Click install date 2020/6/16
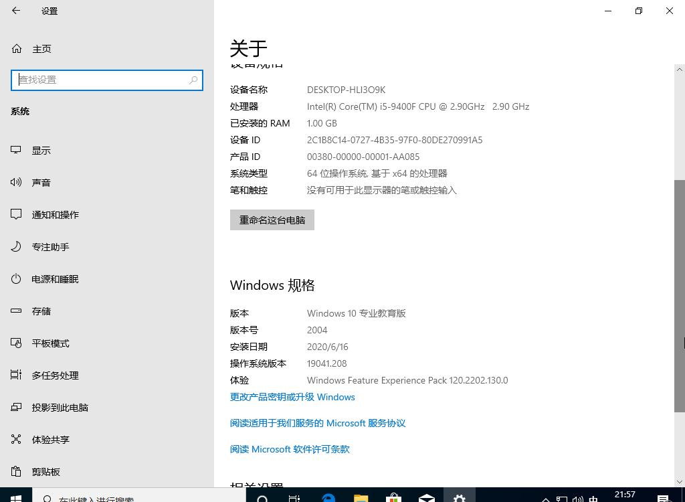Viewport: 685px width, 502px height. tap(328, 347)
